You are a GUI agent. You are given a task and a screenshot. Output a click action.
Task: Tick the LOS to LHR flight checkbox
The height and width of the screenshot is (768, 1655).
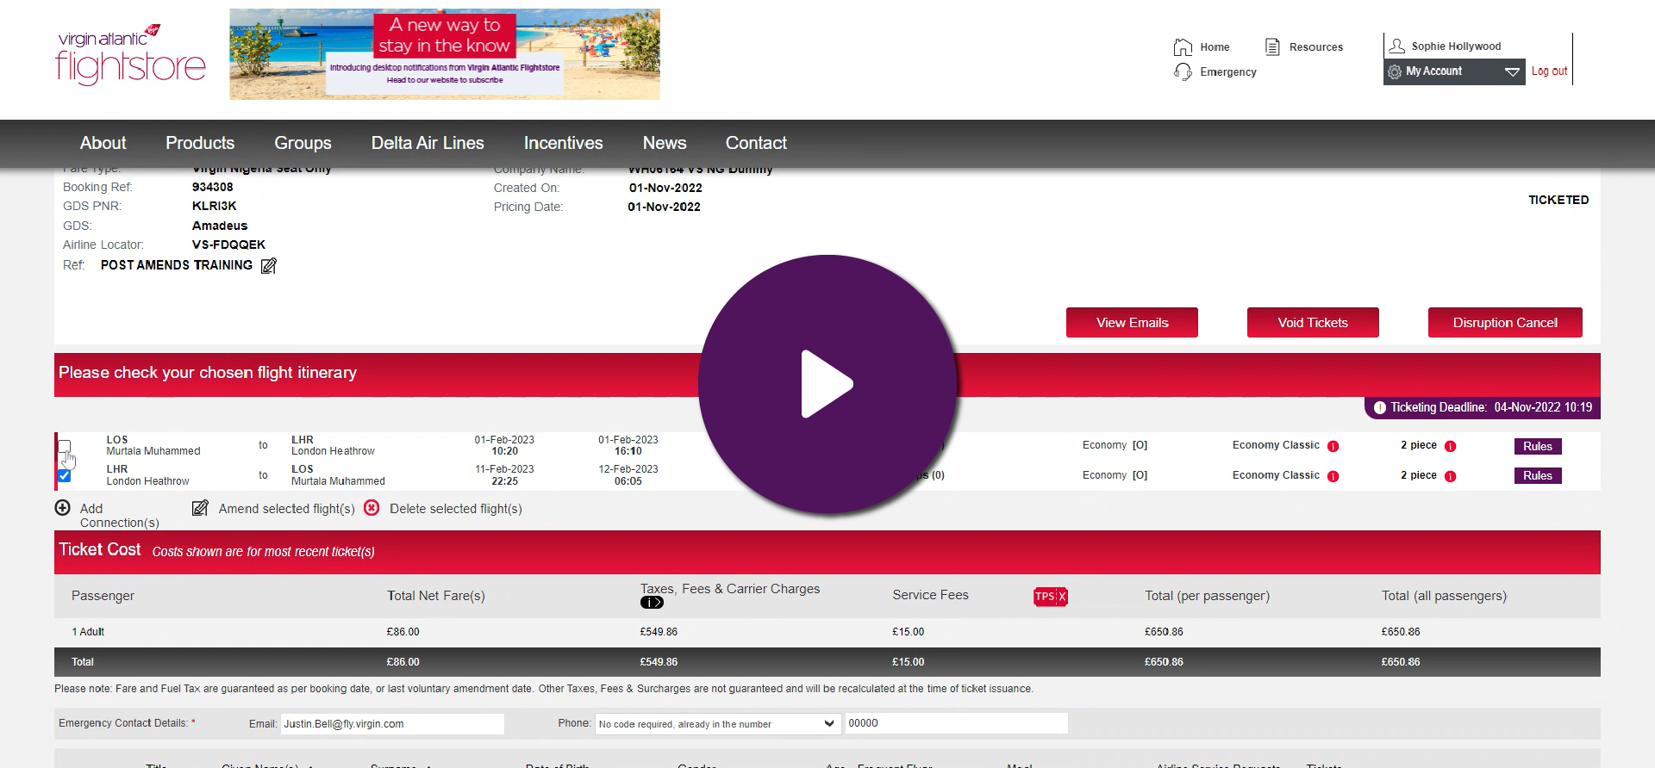[x=65, y=446]
